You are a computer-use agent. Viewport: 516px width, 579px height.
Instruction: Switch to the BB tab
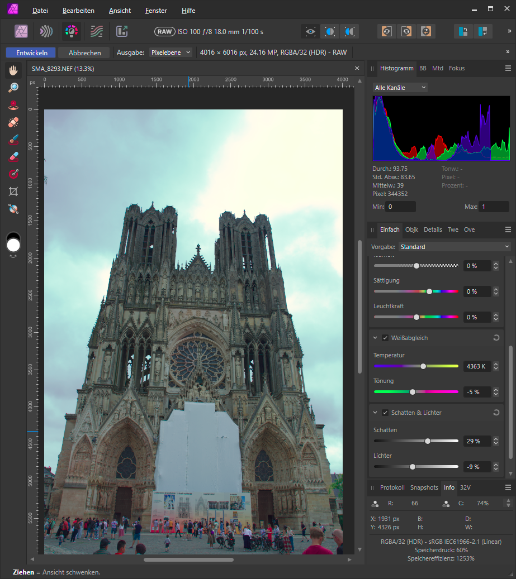pyautogui.click(x=423, y=68)
